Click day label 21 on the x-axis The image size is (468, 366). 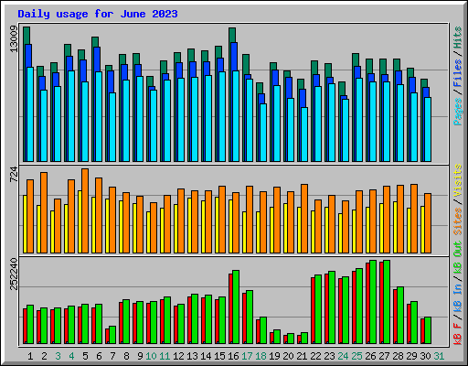[x=302, y=356]
